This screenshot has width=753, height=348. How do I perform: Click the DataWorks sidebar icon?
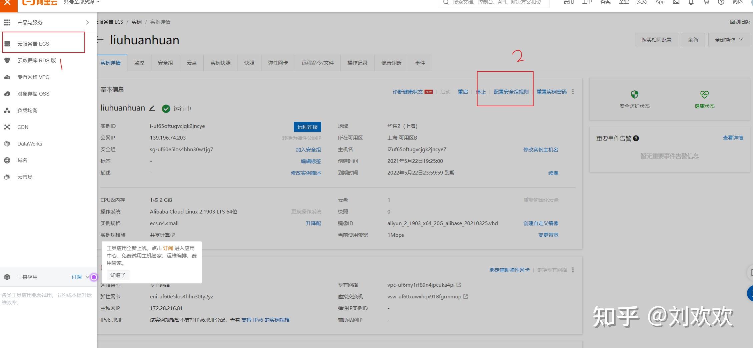tap(7, 144)
